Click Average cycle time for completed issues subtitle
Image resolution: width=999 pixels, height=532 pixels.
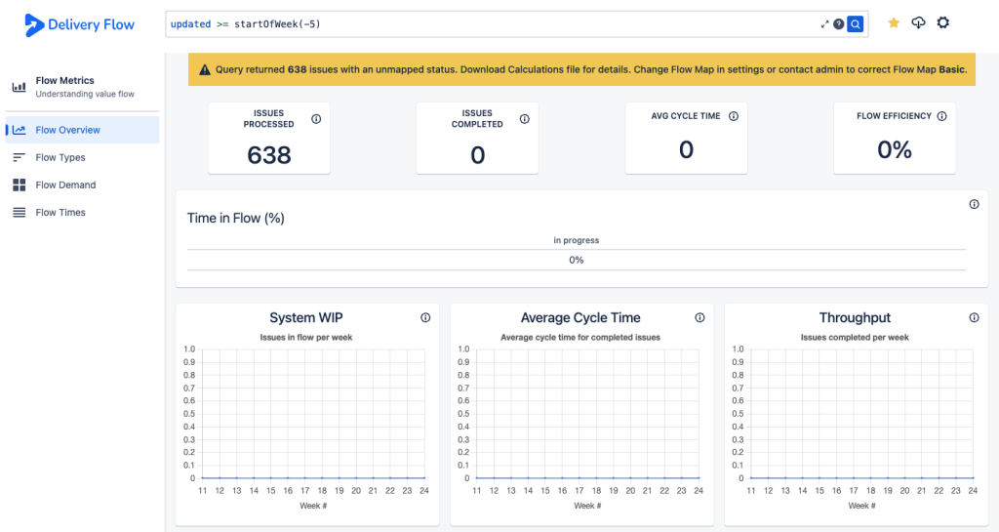point(580,338)
